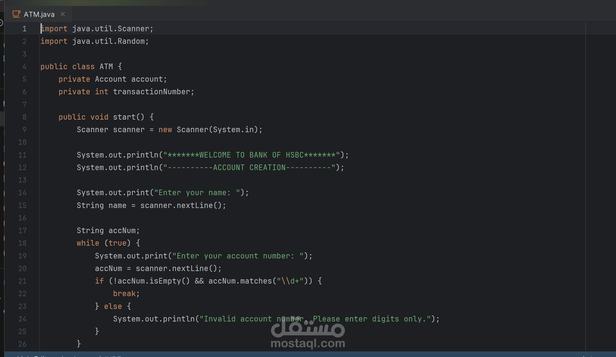Select the ATM.java tab
616x357 pixels.
point(39,14)
